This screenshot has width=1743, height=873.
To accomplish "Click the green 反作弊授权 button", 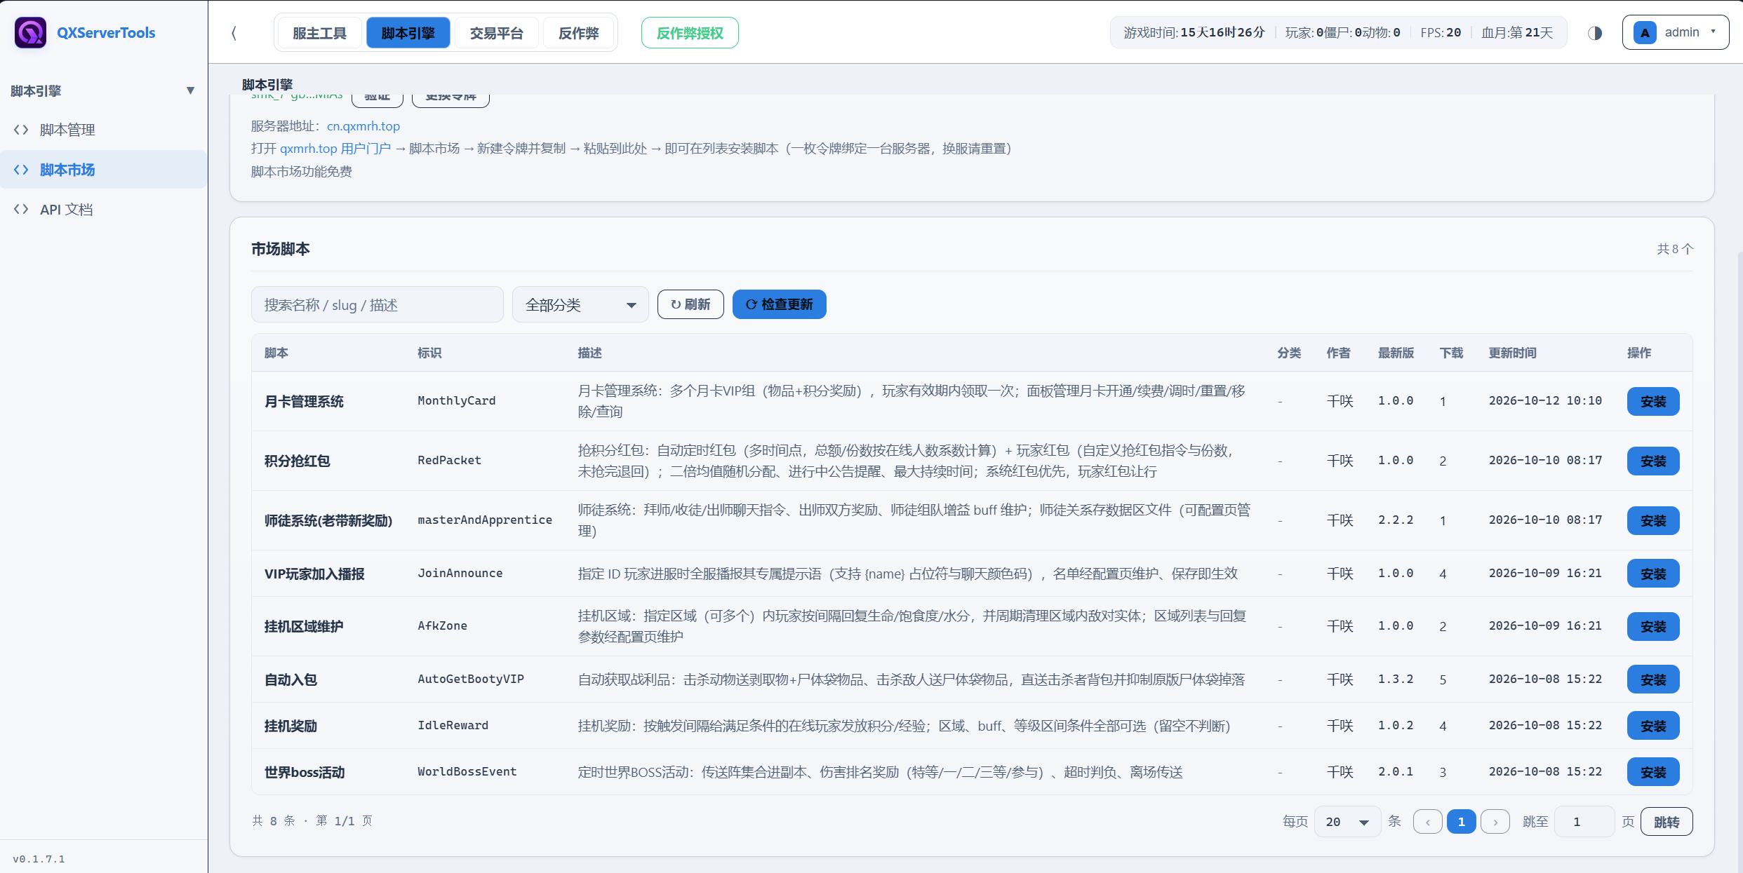I will 690,33.
